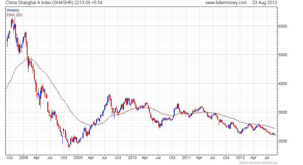
Task: Click the 2012 x-axis label
Action: click(x=240, y=158)
